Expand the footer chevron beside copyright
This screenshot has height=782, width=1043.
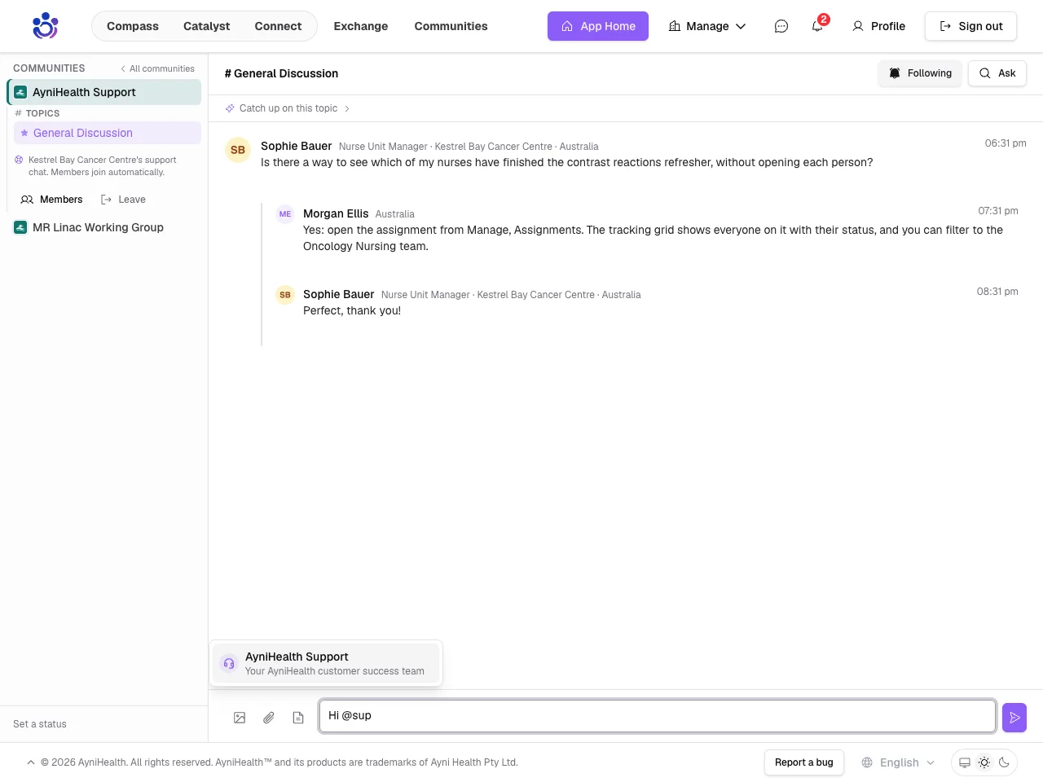coord(31,762)
